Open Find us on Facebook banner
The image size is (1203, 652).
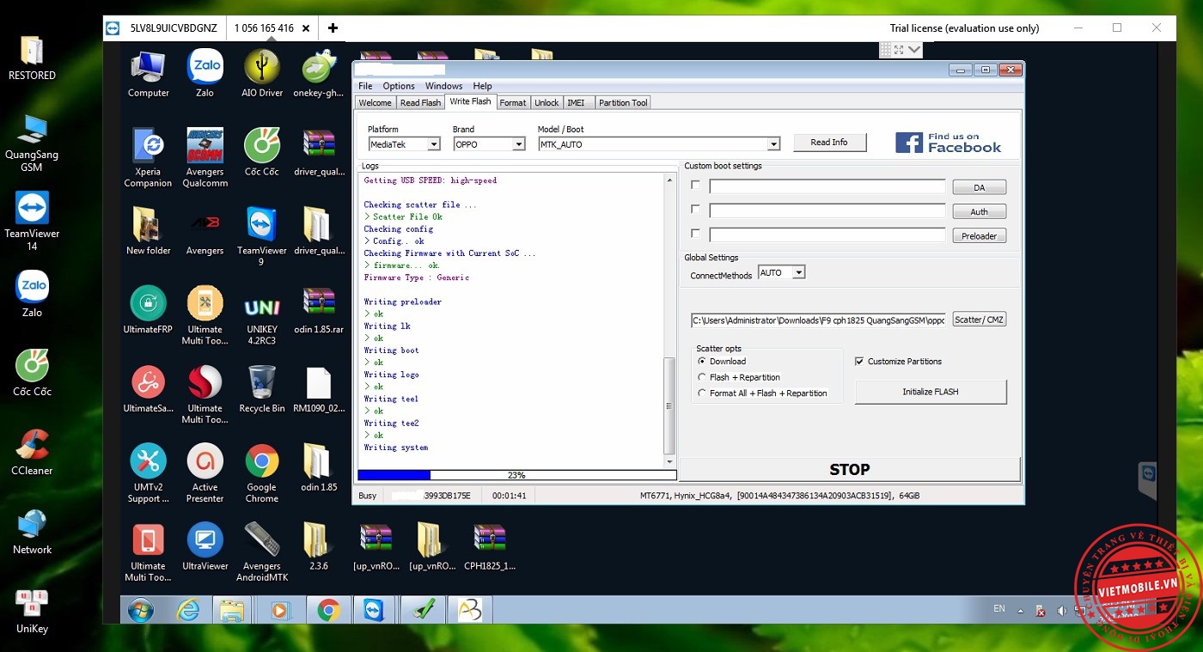click(x=948, y=143)
